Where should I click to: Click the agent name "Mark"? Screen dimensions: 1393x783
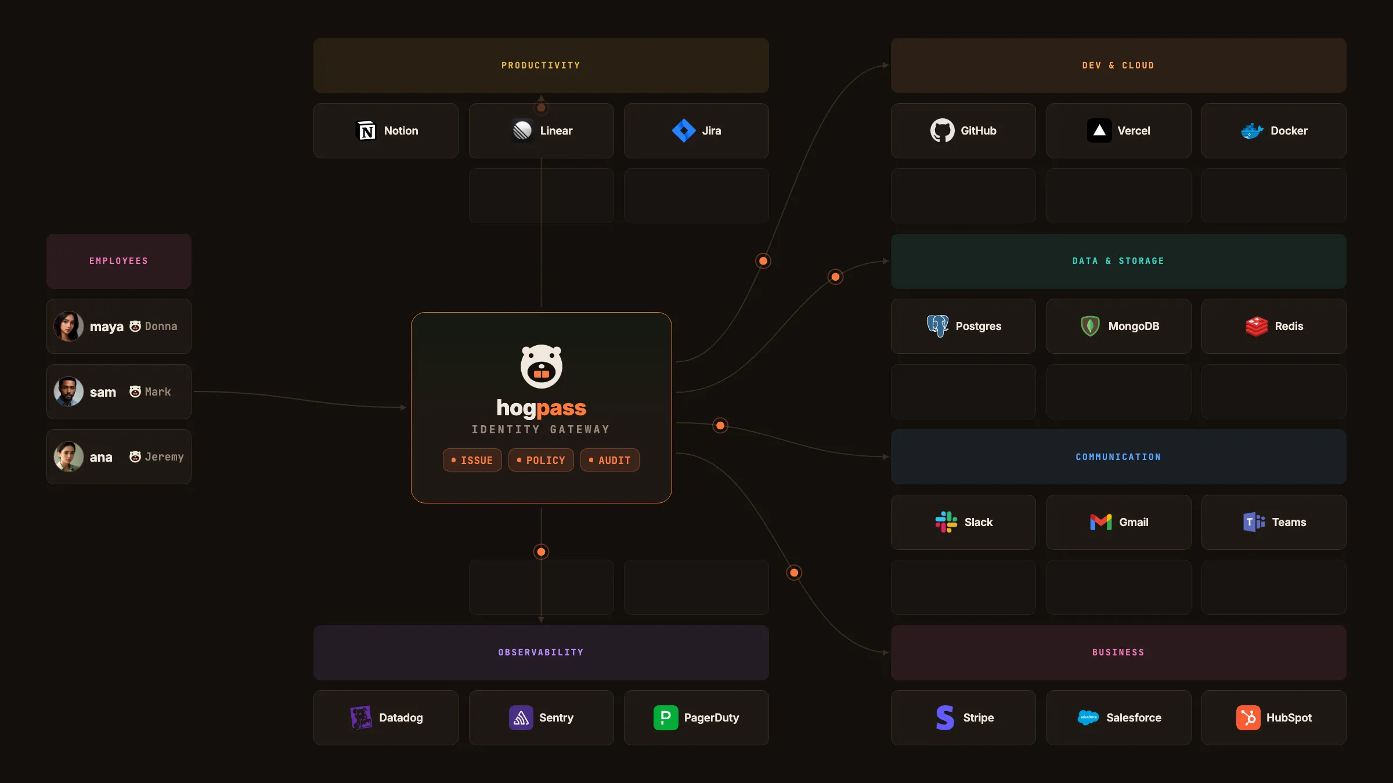tap(158, 391)
